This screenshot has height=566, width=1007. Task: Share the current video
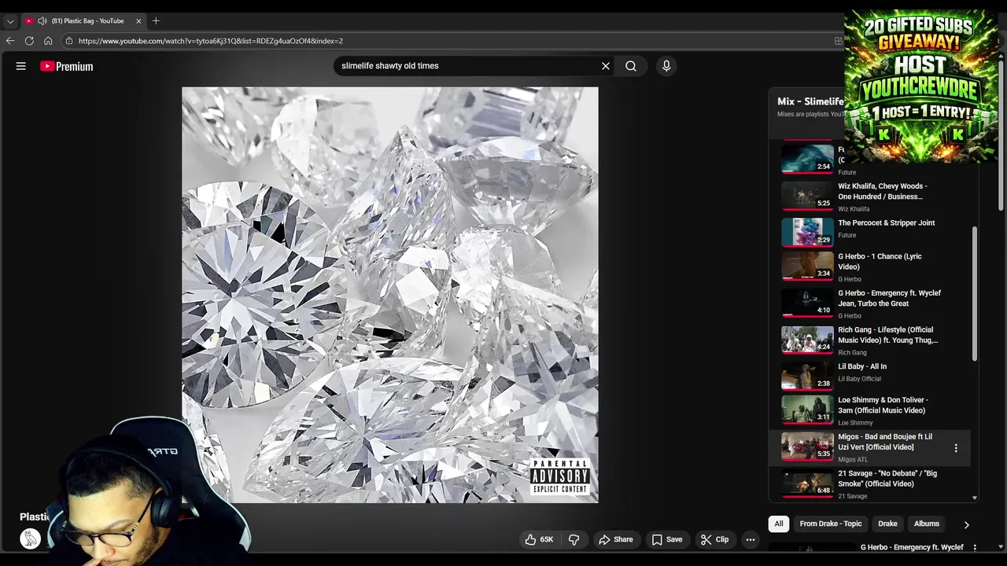[616, 539]
